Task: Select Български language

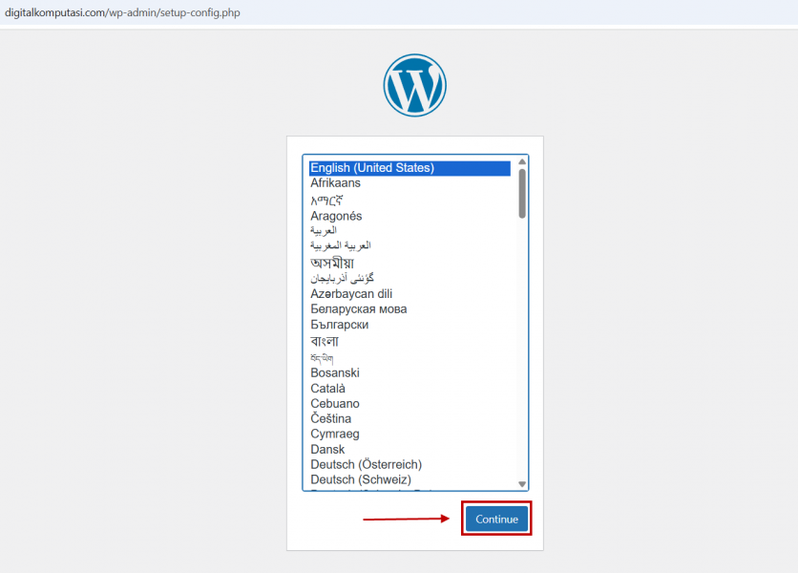Action: click(x=409, y=325)
